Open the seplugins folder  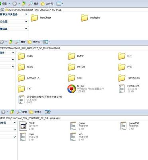[91, 18]
